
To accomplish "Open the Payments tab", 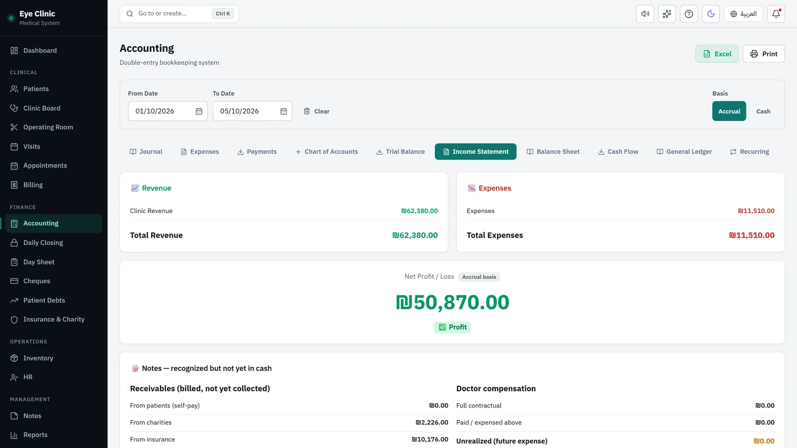I will tap(257, 152).
